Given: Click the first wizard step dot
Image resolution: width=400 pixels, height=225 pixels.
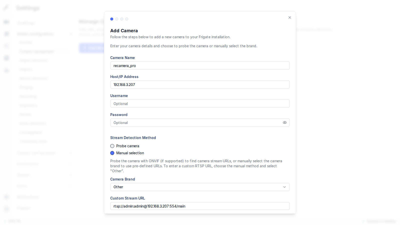Looking at the screenshot, I should tap(112, 19).
